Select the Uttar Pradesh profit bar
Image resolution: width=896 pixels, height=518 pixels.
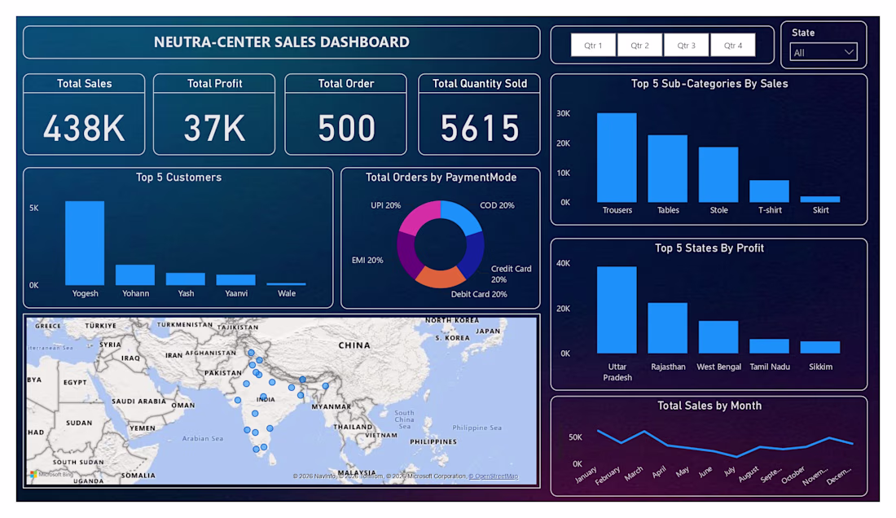tap(617, 310)
